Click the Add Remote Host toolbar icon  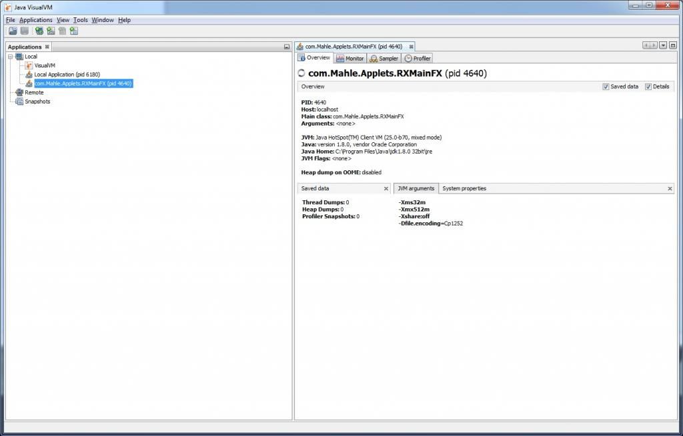[38, 31]
